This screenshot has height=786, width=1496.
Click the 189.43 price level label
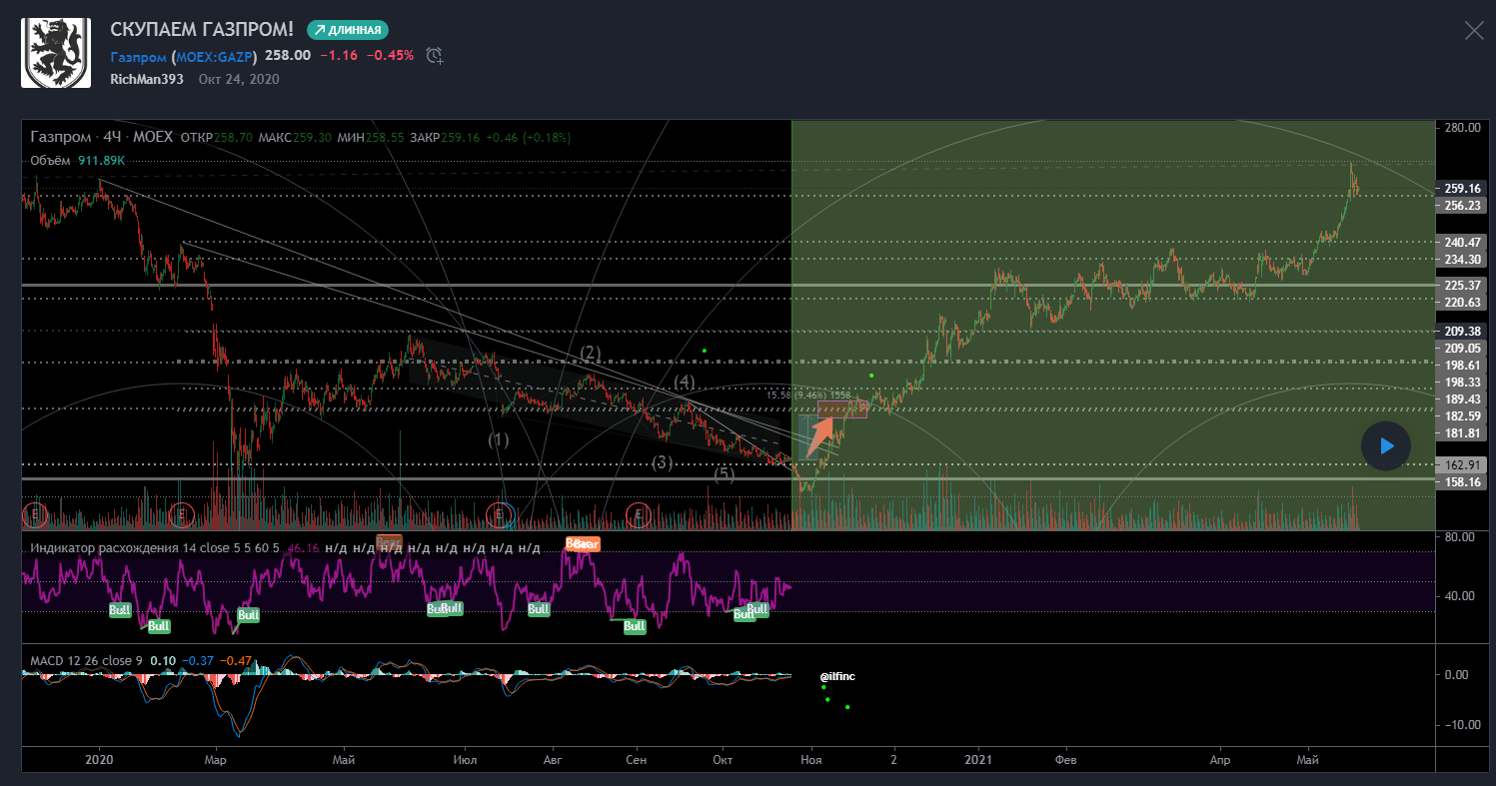(x=1462, y=398)
